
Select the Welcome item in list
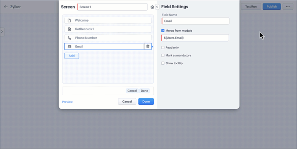coord(108,20)
